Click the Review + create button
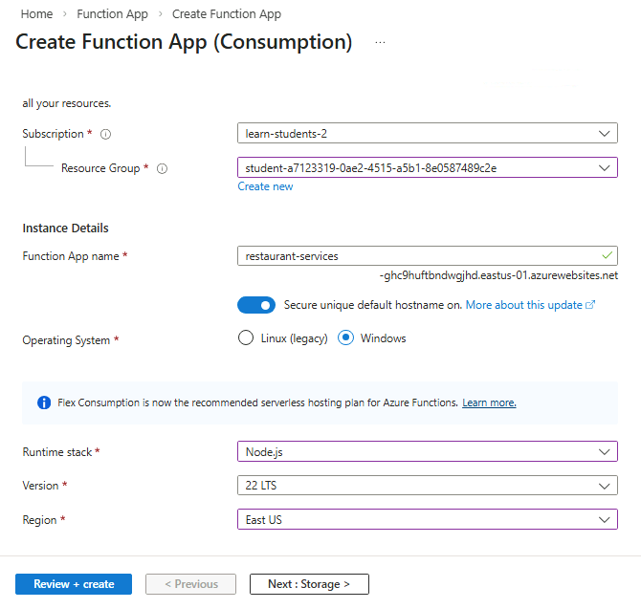The height and width of the screenshot is (609, 641). 74,584
